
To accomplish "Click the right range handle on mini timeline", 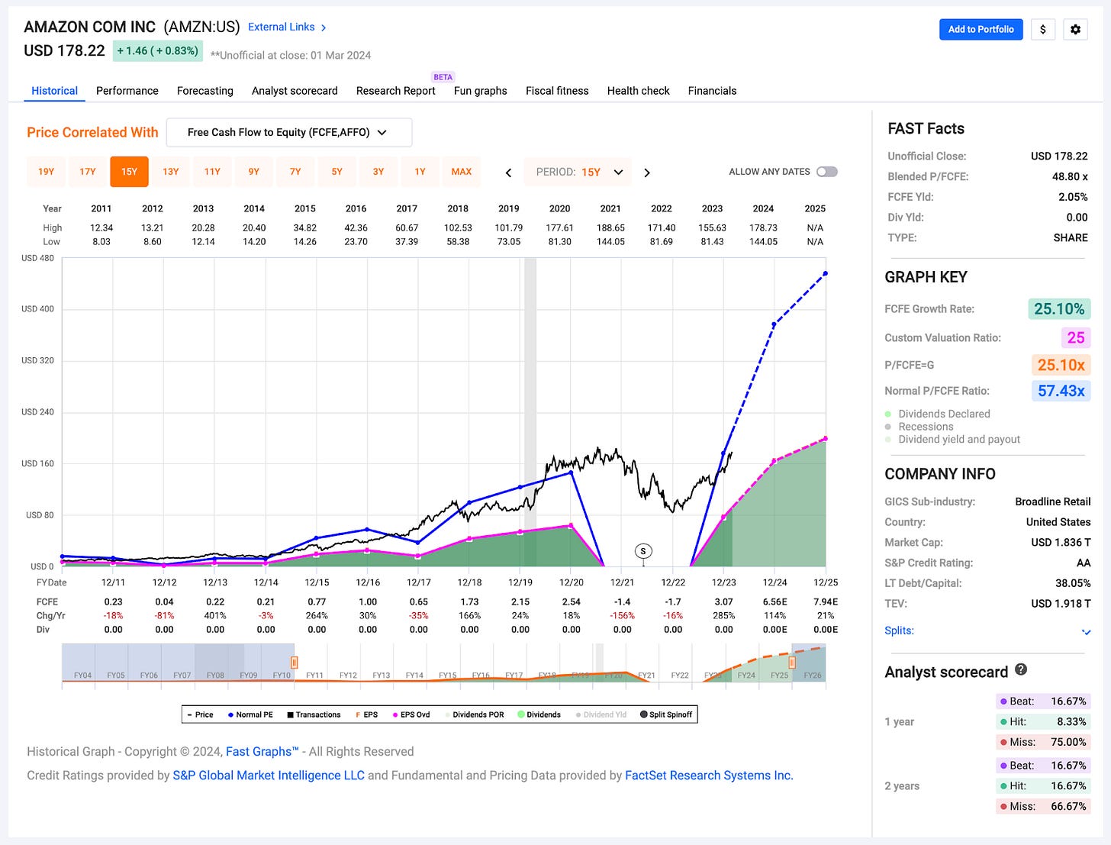I will 793,663.
